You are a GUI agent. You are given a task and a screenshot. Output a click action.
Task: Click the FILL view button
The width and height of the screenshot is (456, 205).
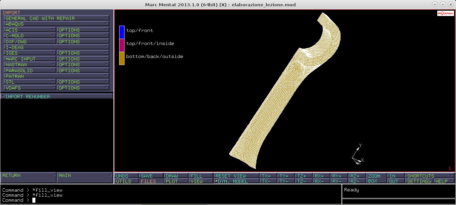coord(201,176)
